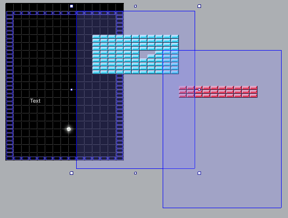Select the left-middle handle on the black grid
The width and height of the screenshot is (288, 218).
tap(71, 89)
